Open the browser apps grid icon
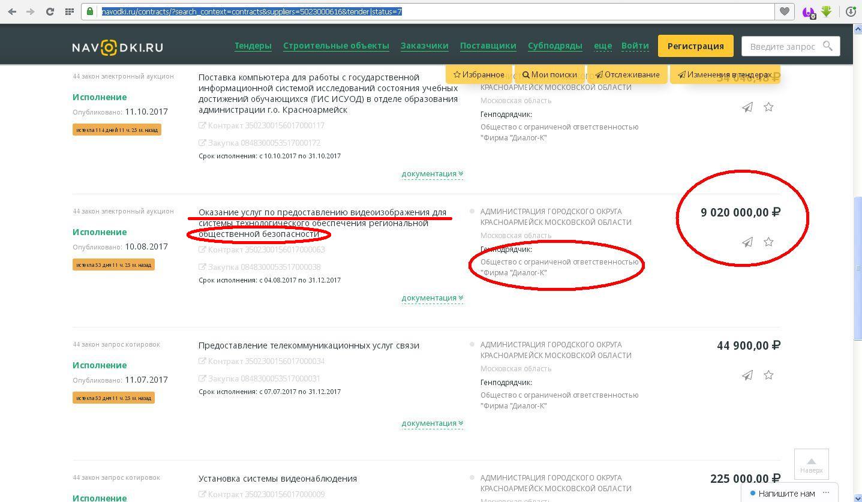862x502 pixels. 70,11
